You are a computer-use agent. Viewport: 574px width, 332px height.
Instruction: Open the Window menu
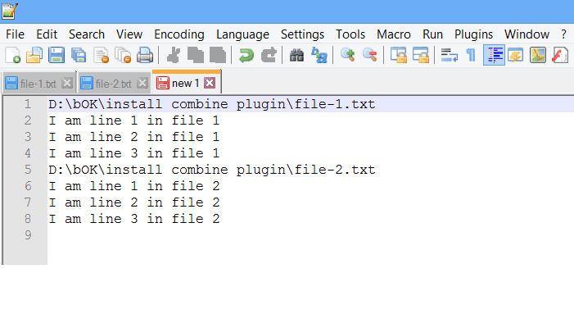pyautogui.click(x=527, y=34)
